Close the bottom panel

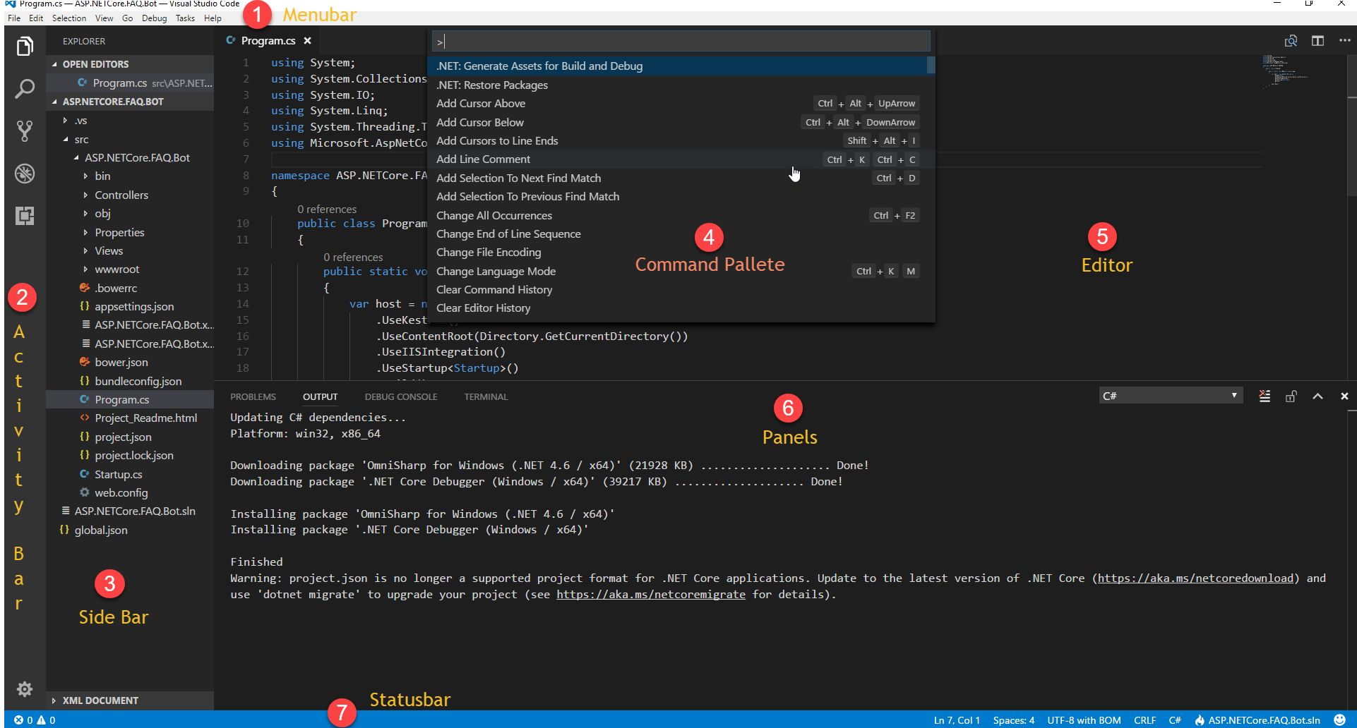[1344, 396]
